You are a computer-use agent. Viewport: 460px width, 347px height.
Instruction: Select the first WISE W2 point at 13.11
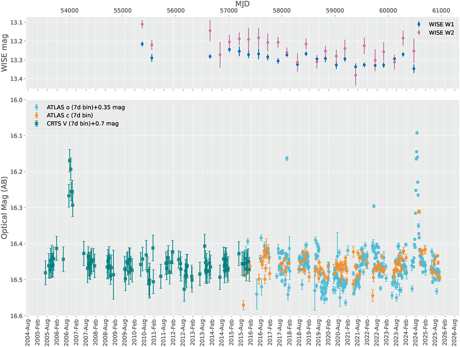click(x=142, y=24)
